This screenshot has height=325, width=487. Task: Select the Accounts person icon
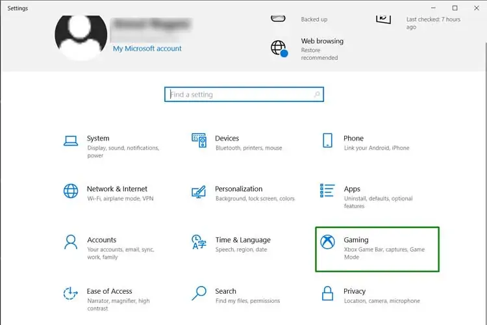pyautogui.click(x=71, y=242)
